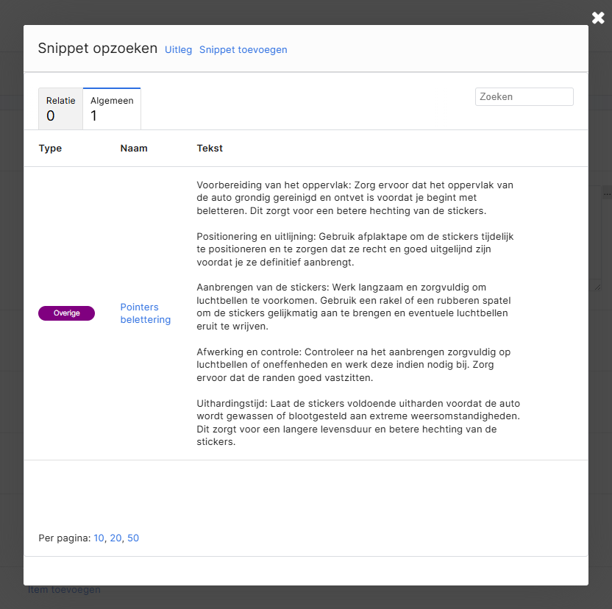Click Item toevoegen link in the background page
Image resolution: width=612 pixels, height=609 pixels.
click(64, 589)
